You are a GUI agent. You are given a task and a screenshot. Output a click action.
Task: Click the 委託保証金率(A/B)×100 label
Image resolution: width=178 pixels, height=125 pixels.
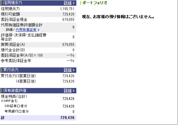click(22, 55)
